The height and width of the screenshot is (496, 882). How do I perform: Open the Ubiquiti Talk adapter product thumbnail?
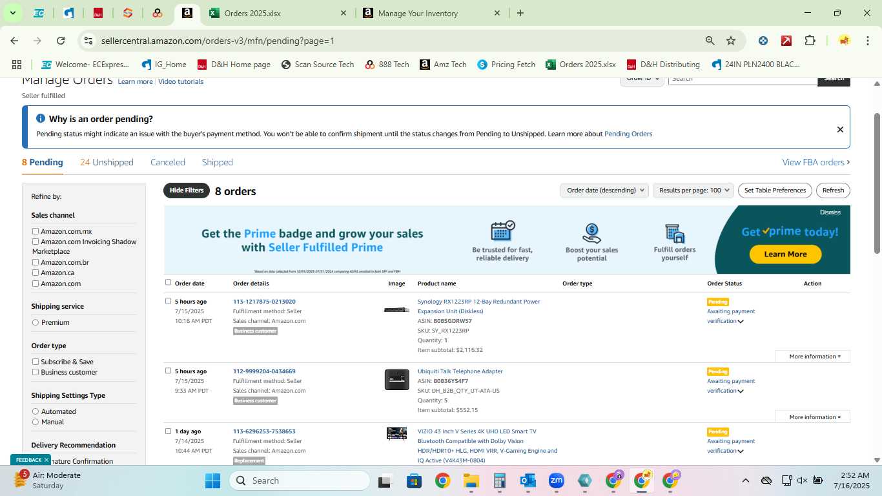click(396, 380)
